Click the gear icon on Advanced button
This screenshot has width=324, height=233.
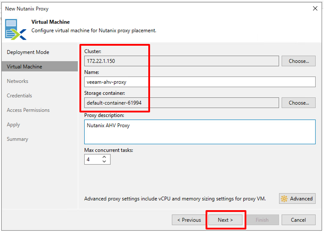pyautogui.click(x=284, y=199)
